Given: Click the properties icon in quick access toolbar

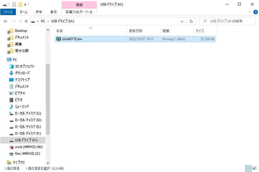Looking at the screenshot, I should click(x=14, y=5).
